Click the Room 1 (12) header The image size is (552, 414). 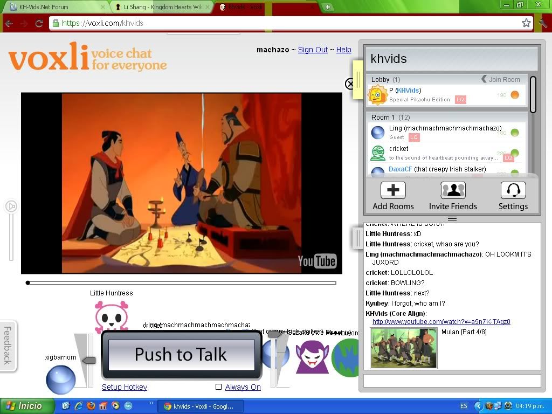pos(447,117)
